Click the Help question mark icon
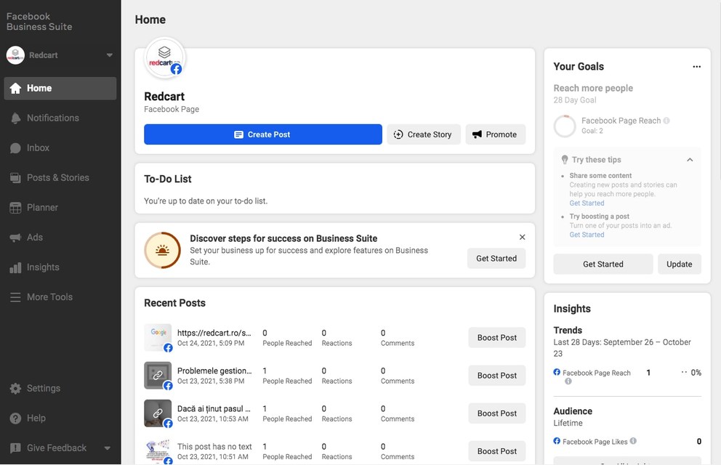The image size is (721, 465). tap(15, 418)
